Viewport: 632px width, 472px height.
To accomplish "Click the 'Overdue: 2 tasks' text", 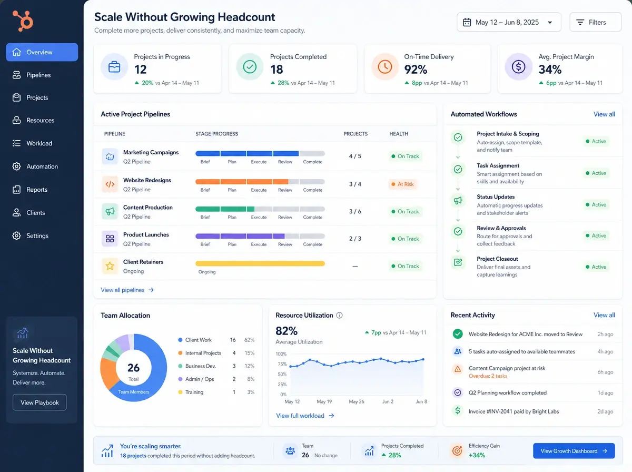I will (488, 376).
